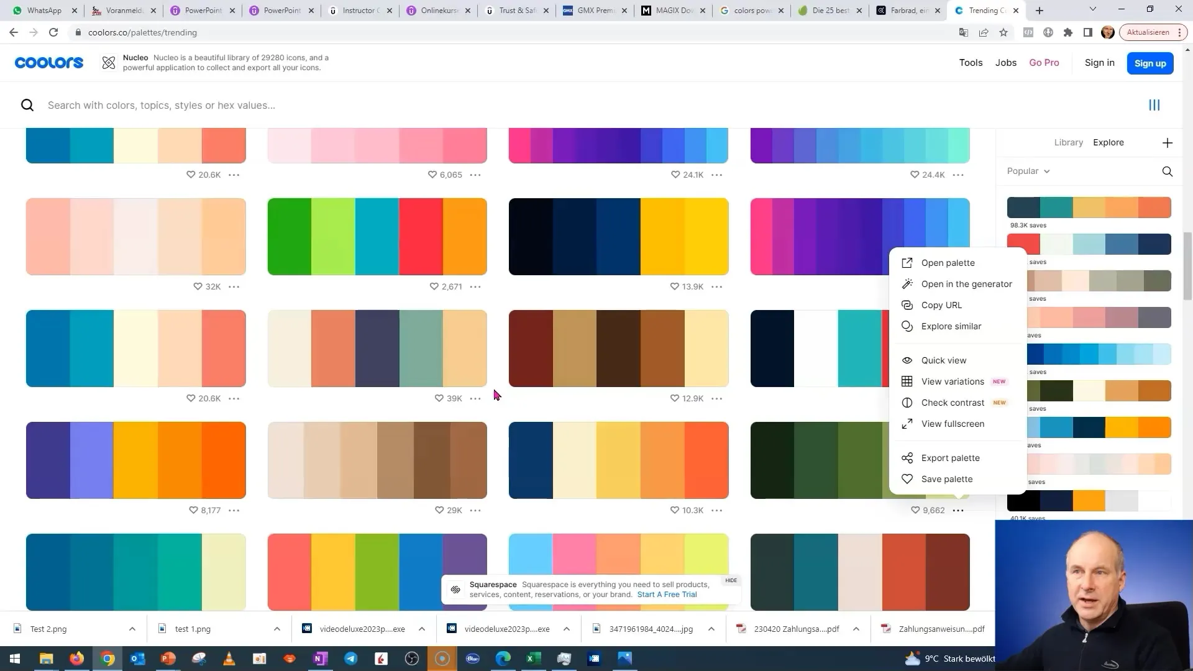
Task: Click View variations for palette
Action: pos(953,381)
